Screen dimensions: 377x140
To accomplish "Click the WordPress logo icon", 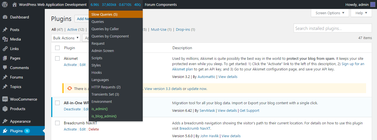I will [x=5, y=4].
